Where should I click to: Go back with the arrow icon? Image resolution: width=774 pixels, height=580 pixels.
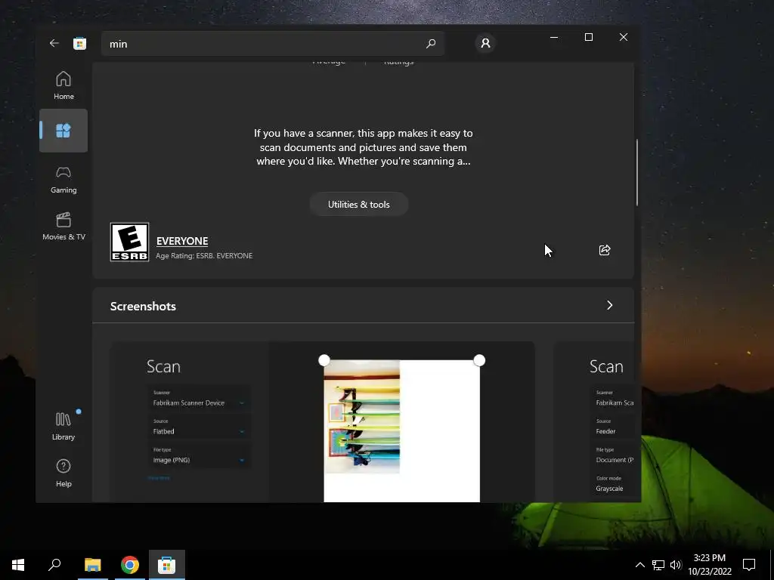[54, 43]
